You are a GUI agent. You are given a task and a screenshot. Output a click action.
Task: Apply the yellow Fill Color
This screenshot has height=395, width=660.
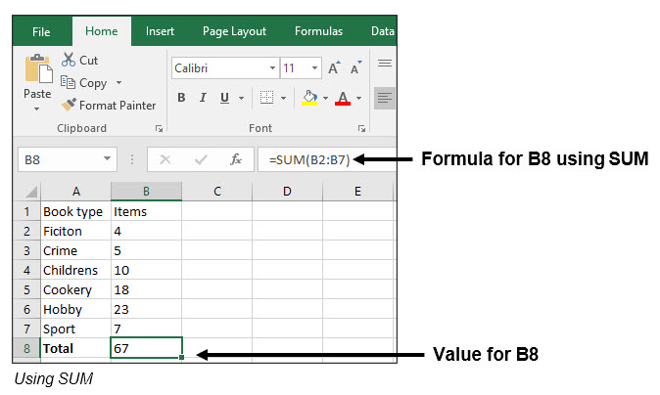[x=309, y=98]
